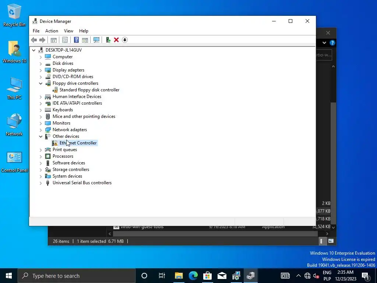Image resolution: width=377 pixels, height=283 pixels.
Task: Select Mice and other pointing devices
Action: pos(84,116)
